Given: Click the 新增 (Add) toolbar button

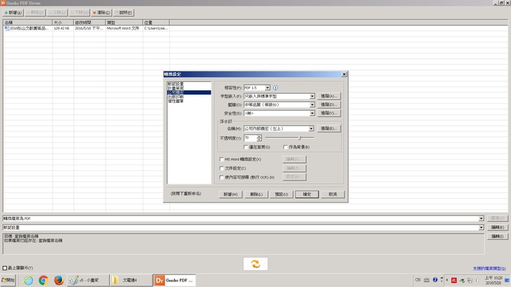Looking at the screenshot, I should pos(12,13).
